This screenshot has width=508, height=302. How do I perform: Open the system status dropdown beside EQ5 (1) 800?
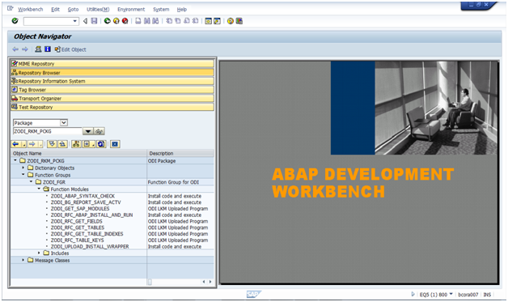click(451, 294)
